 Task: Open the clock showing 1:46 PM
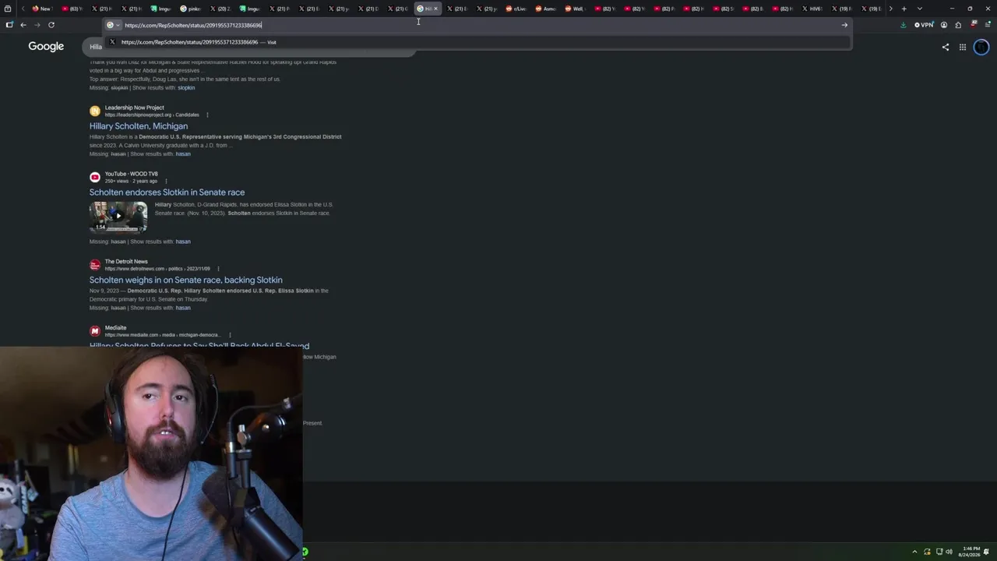[x=971, y=552]
